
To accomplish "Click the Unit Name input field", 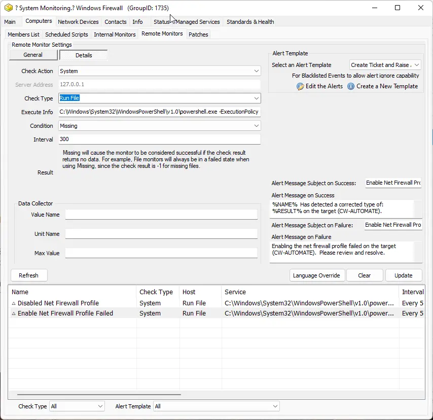I will pyautogui.click(x=161, y=234).
